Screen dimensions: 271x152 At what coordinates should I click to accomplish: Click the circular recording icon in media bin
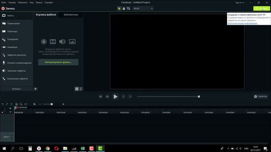click(x=44, y=41)
